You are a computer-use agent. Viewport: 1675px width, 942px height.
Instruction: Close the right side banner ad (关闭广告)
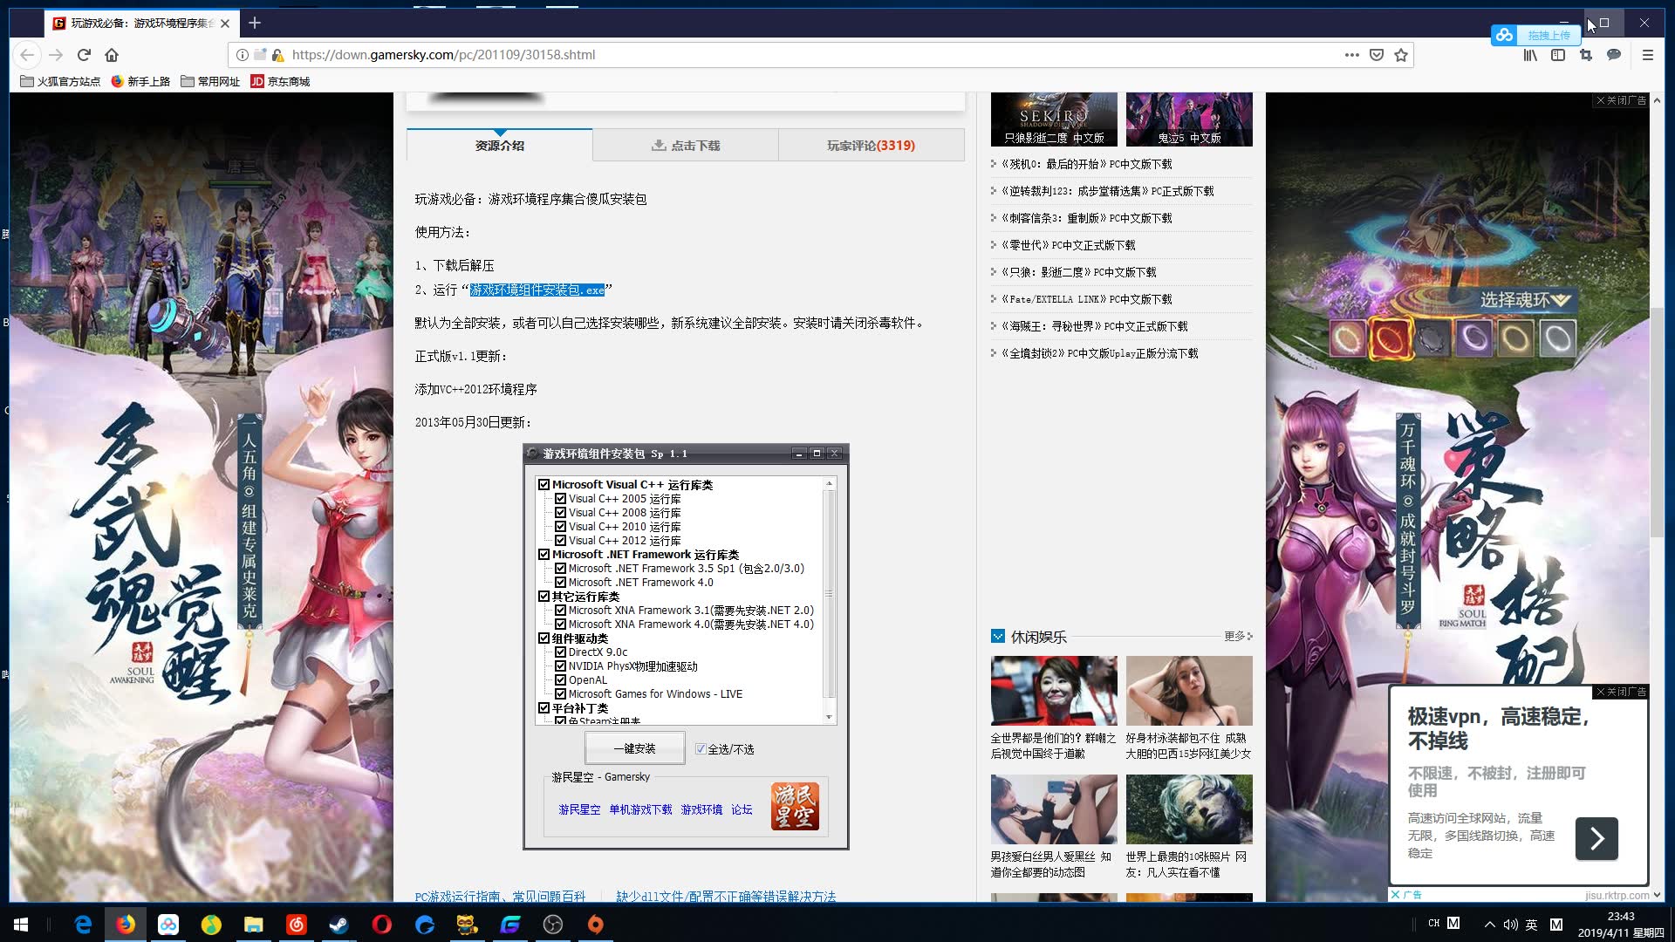tap(1622, 100)
